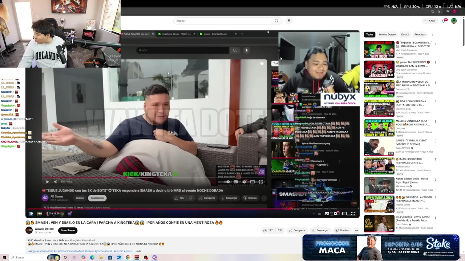
Task: Open Microsoft Edge from the taskbar
Action: click(92, 257)
